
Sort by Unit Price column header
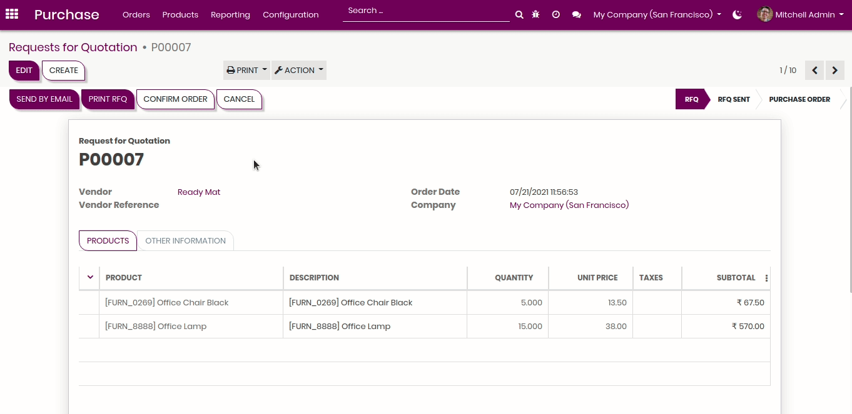tap(590, 278)
